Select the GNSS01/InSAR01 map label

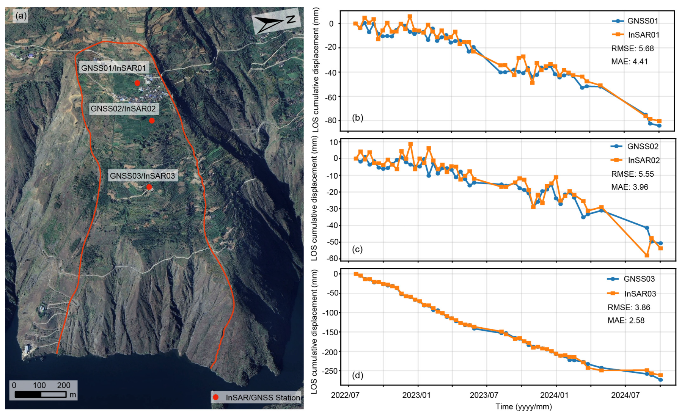click(114, 68)
